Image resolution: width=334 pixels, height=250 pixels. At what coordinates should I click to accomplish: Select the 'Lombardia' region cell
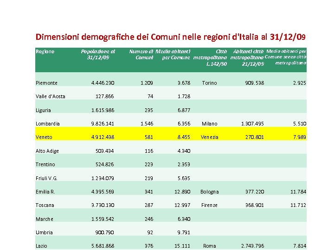48,124
